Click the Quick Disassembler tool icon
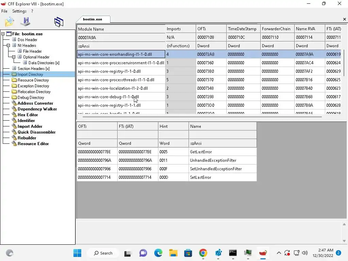 [x=14, y=132]
